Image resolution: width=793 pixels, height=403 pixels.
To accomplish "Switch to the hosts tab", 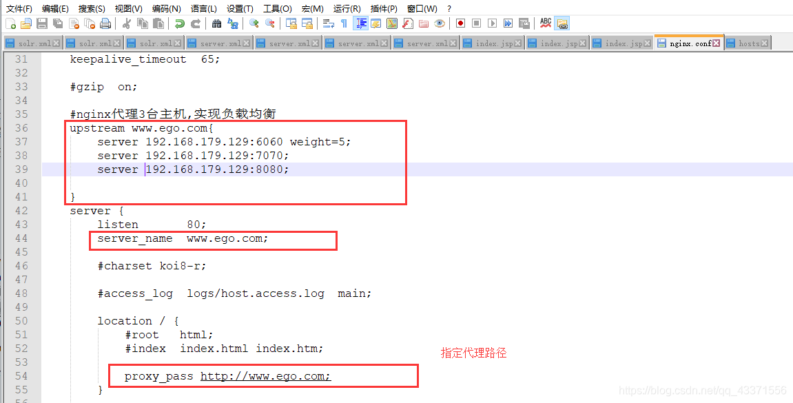I will [749, 43].
